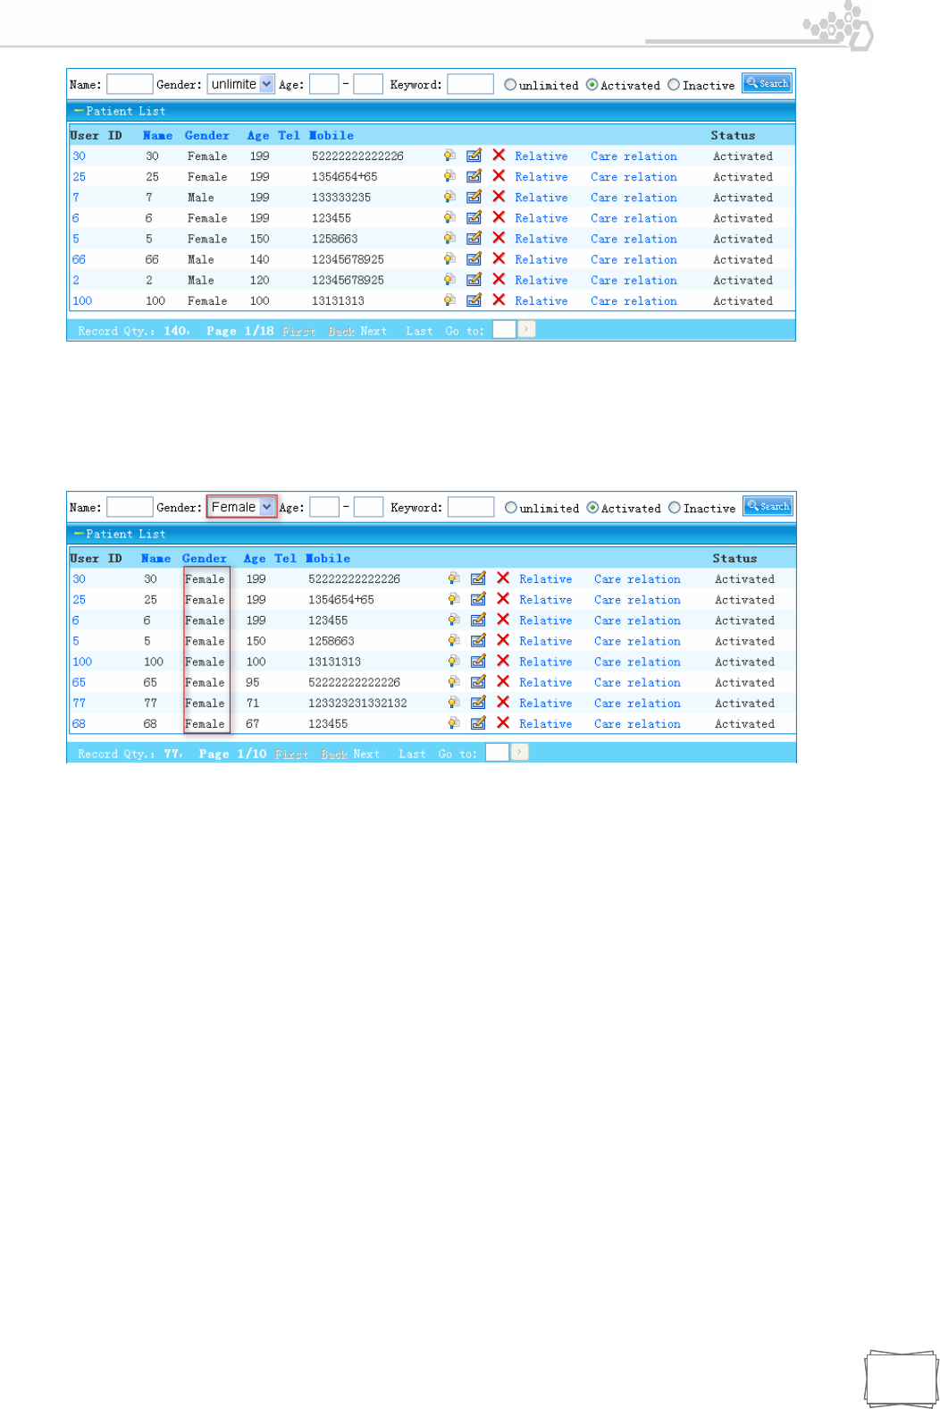This screenshot has height=1409, width=940.
Task: Click mobile number 133333235
Action: [x=341, y=198]
